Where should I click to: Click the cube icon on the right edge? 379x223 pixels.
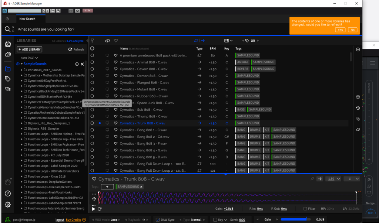pos(358,97)
